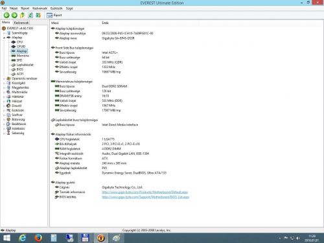
Task: Expand the DirectX node arrow
Action: 4,106
